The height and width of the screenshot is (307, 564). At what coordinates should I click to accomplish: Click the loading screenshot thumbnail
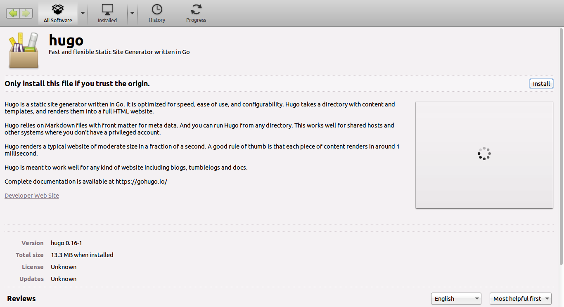pyautogui.click(x=484, y=155)
